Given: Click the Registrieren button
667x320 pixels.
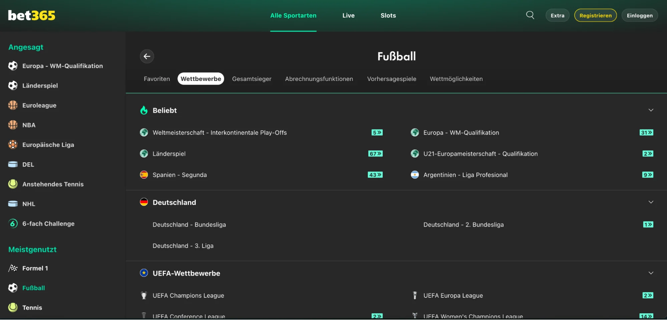Looking at the screenshot, I should point(595,16).
